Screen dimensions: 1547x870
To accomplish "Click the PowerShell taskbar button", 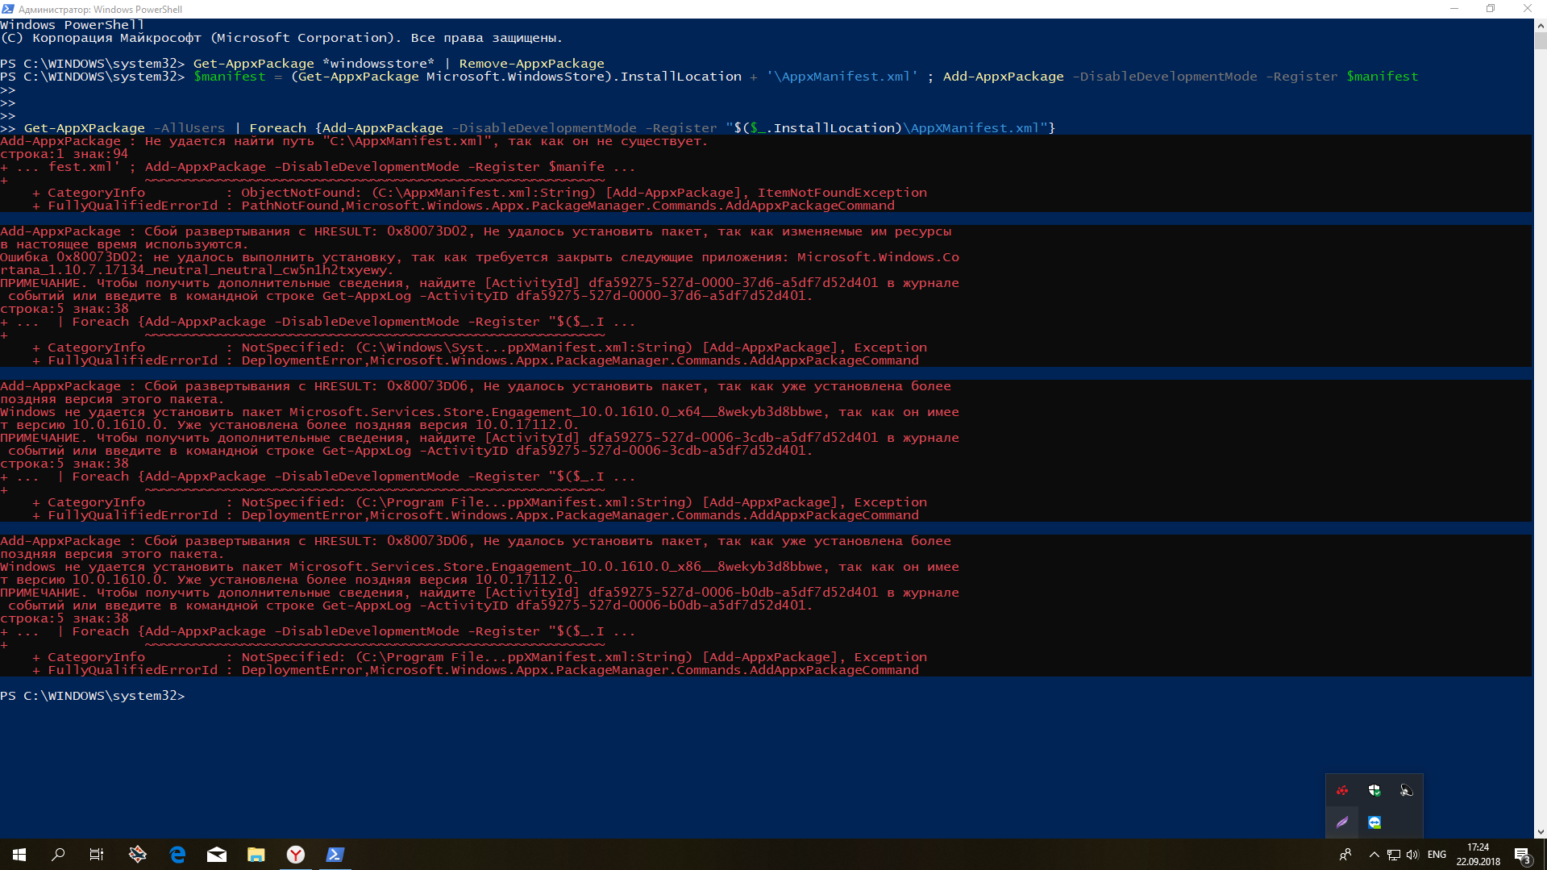I will [x=335, y=855].
